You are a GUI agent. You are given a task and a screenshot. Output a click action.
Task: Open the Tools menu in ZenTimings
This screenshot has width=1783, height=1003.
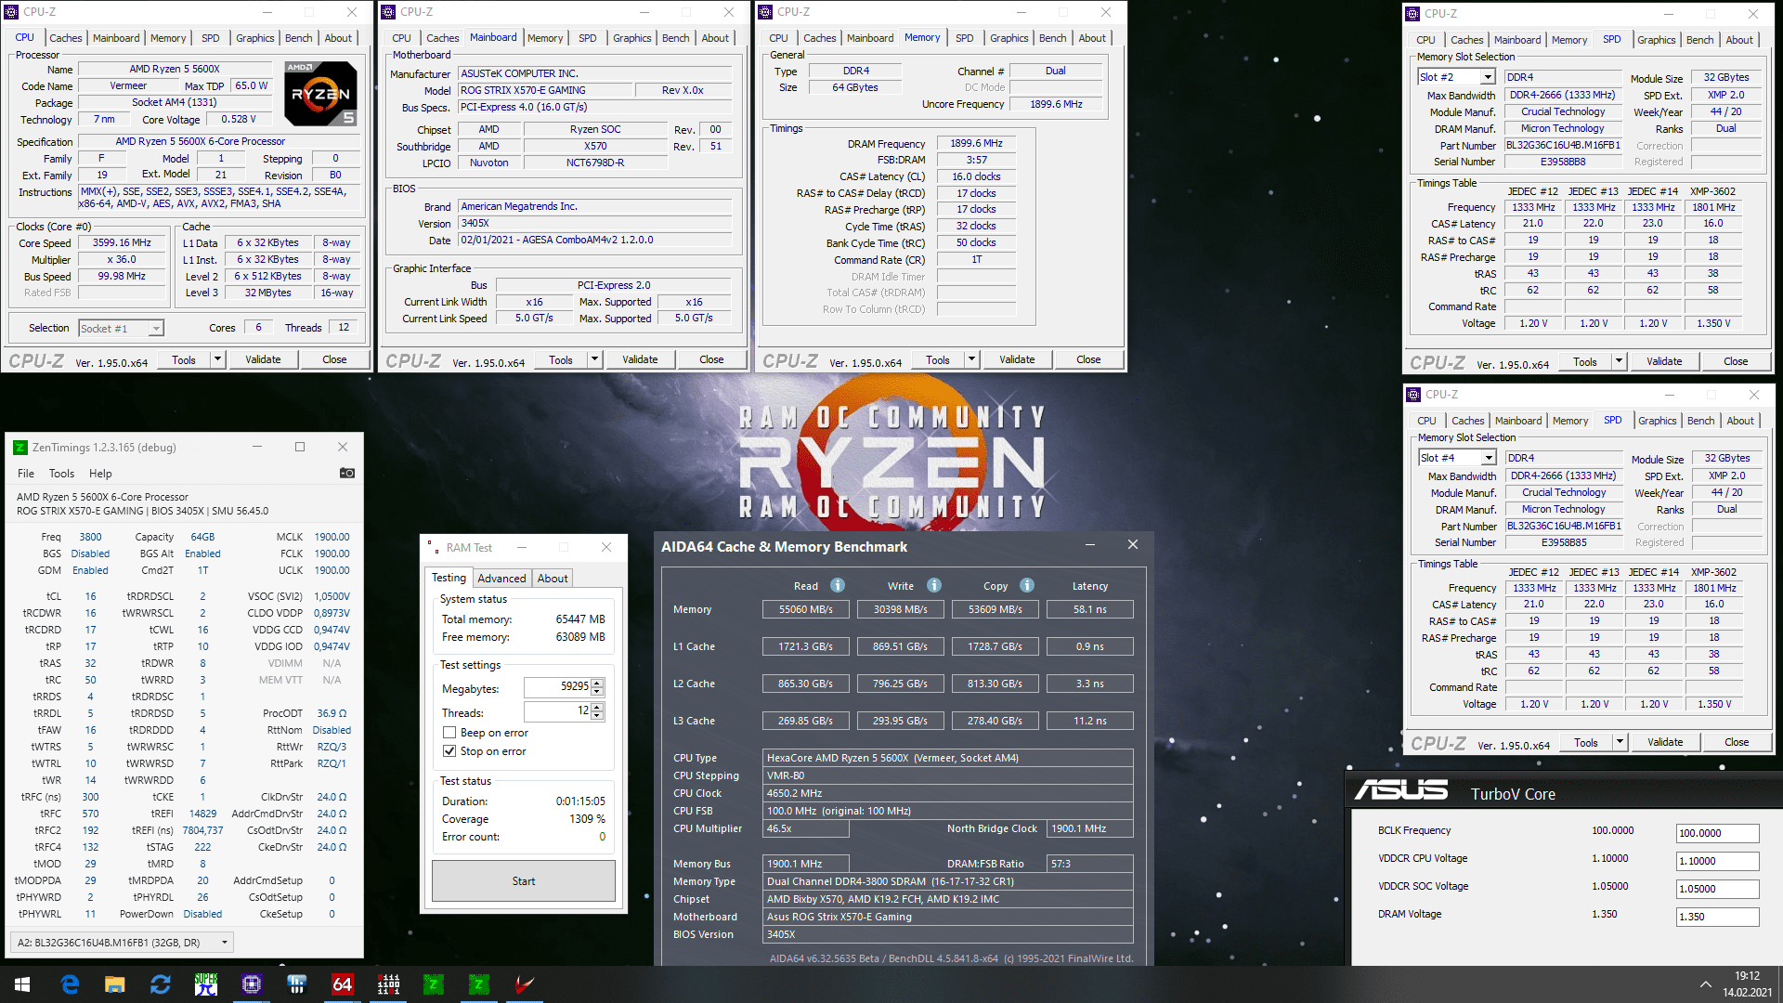(61, 474)
